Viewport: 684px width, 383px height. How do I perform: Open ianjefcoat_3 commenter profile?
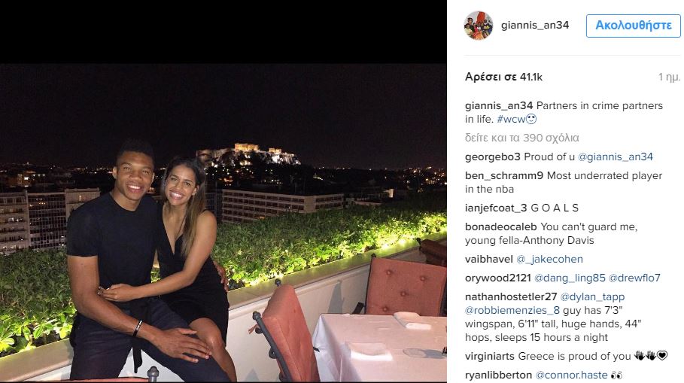point(496,208)
